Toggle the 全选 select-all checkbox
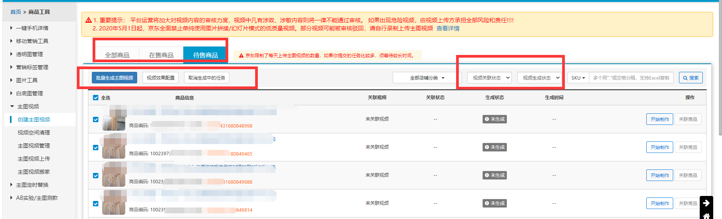The height and width of the screenshot is (219, 722). (96, 98)
